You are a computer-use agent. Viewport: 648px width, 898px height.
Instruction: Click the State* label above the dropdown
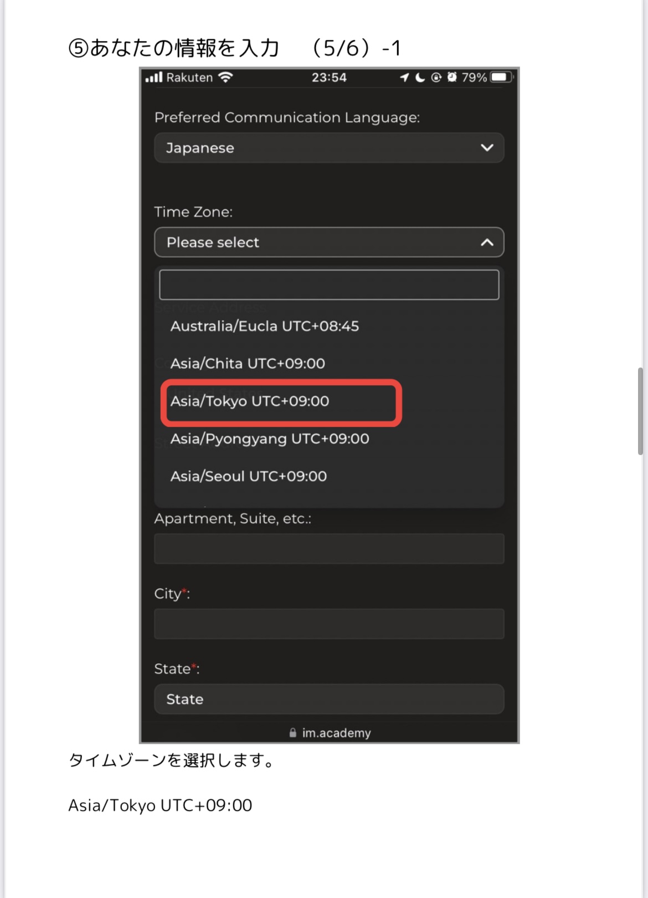point(177,669)
